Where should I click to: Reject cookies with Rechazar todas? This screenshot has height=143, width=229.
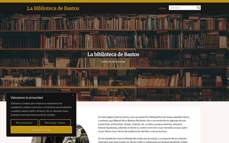(x=55, y=123)
